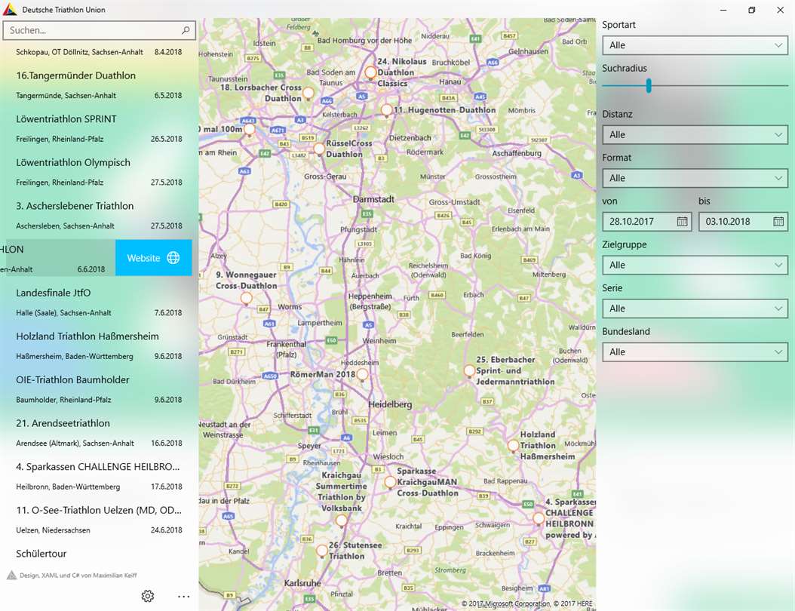Select the 11. Hugenotten-Duathlon map pin
Viewport: 795px width, 611px height.
pos(386,110)
